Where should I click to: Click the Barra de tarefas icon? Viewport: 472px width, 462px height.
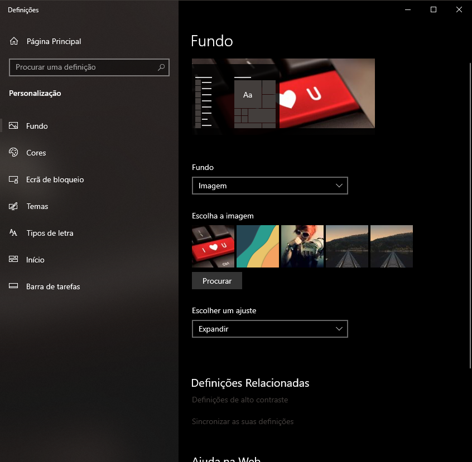point(13,286)
